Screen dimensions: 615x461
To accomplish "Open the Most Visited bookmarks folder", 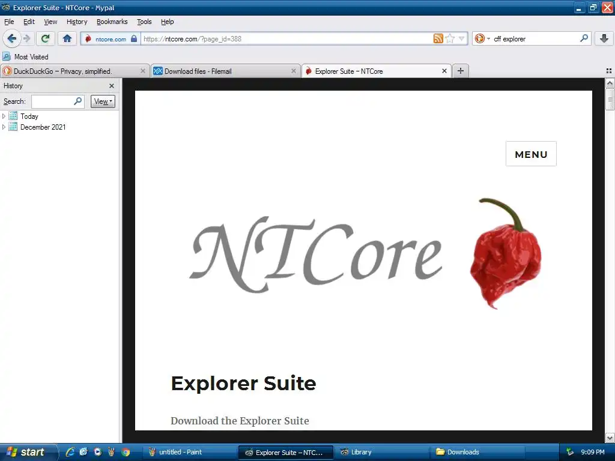I will pos(26,57).
